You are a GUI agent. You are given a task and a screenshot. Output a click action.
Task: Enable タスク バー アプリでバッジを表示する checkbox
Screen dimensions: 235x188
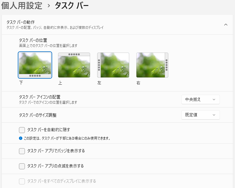(22, 151)
